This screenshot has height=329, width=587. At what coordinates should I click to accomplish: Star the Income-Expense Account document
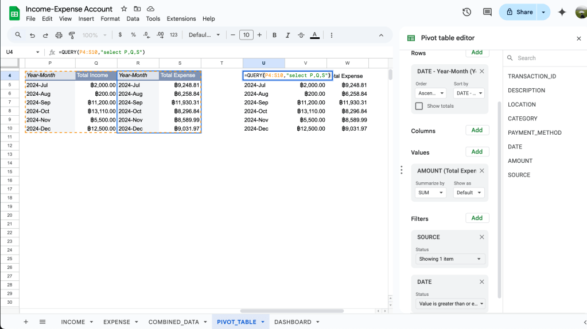124,9
